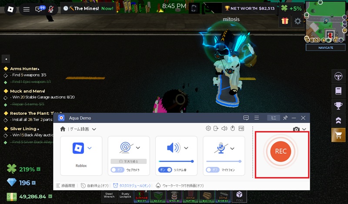The width and height of the screenshot is (348, 204).
Task: Expand the screenshot camera dropdown arrow
Action: point(304,129)
